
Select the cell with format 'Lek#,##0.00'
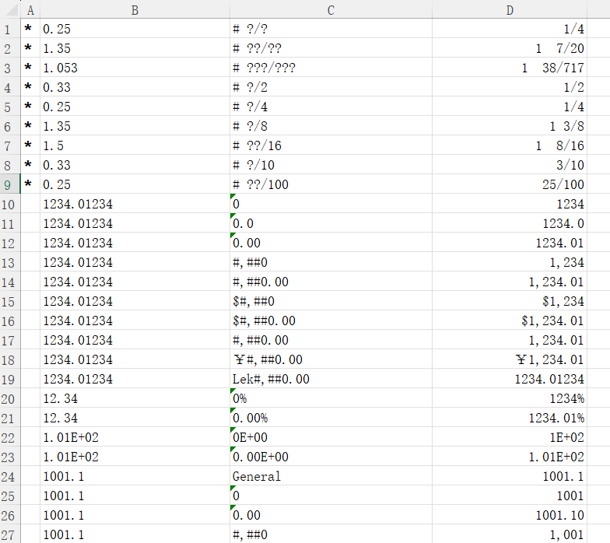[331, 379]
